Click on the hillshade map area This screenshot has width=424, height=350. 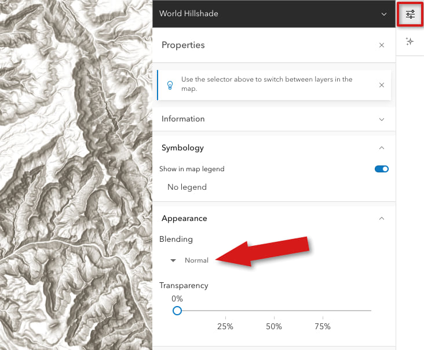coord(75,174)
